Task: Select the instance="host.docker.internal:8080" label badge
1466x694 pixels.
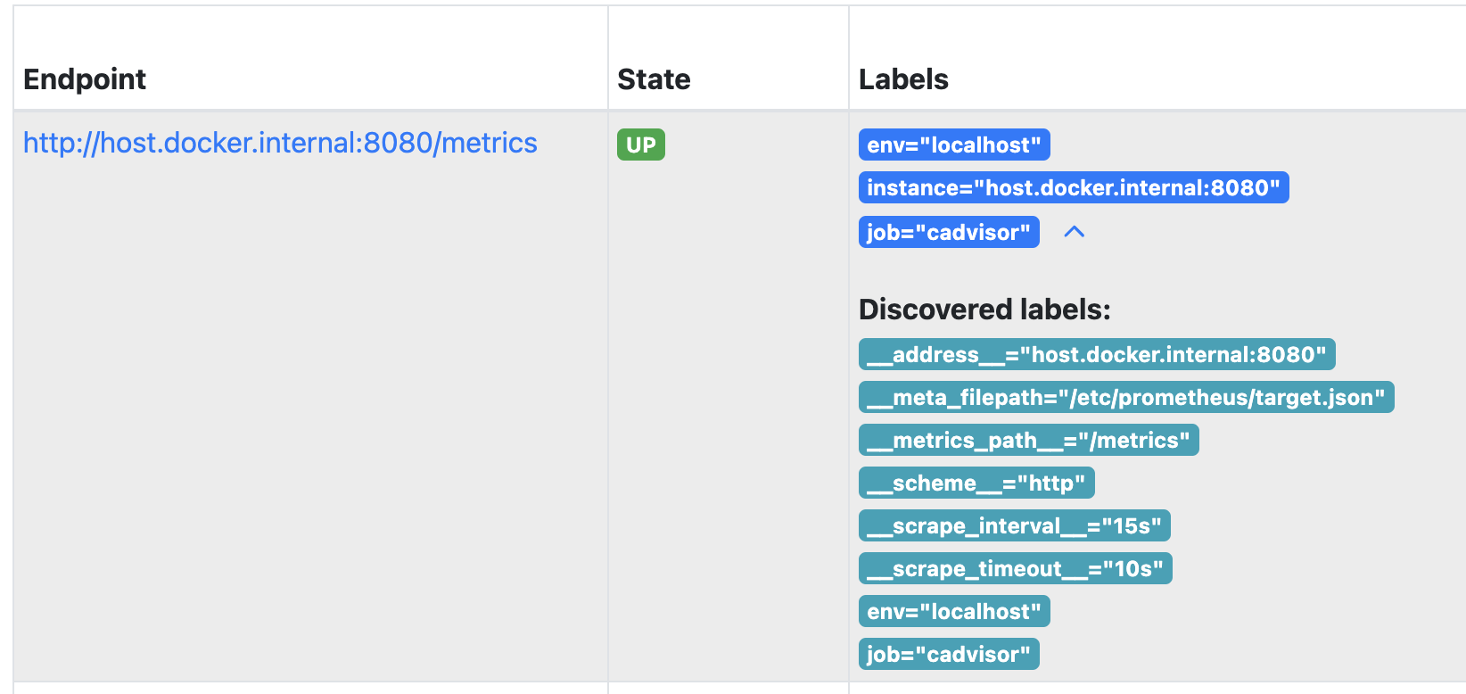Action: click(1074, 187)
